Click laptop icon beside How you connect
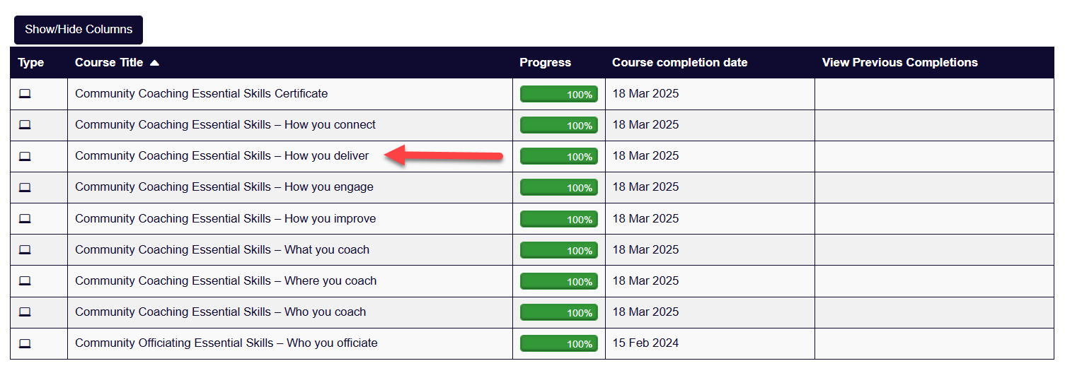This screenshot has height=373, width=1065. (x=25, y=125)
